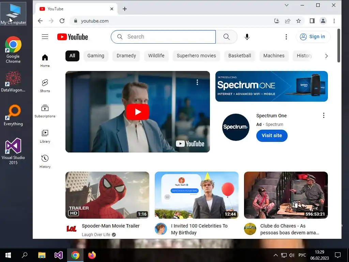Show hidden system tray icons
The height and width of the screenshot is (262, 349).
275,255
